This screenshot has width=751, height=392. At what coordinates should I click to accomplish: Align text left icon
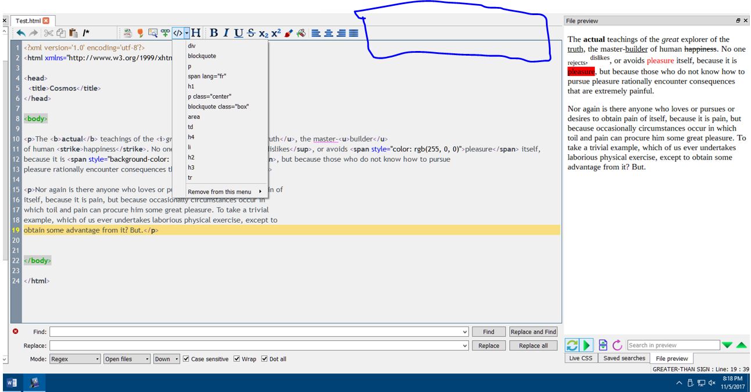tap(316, 33)
